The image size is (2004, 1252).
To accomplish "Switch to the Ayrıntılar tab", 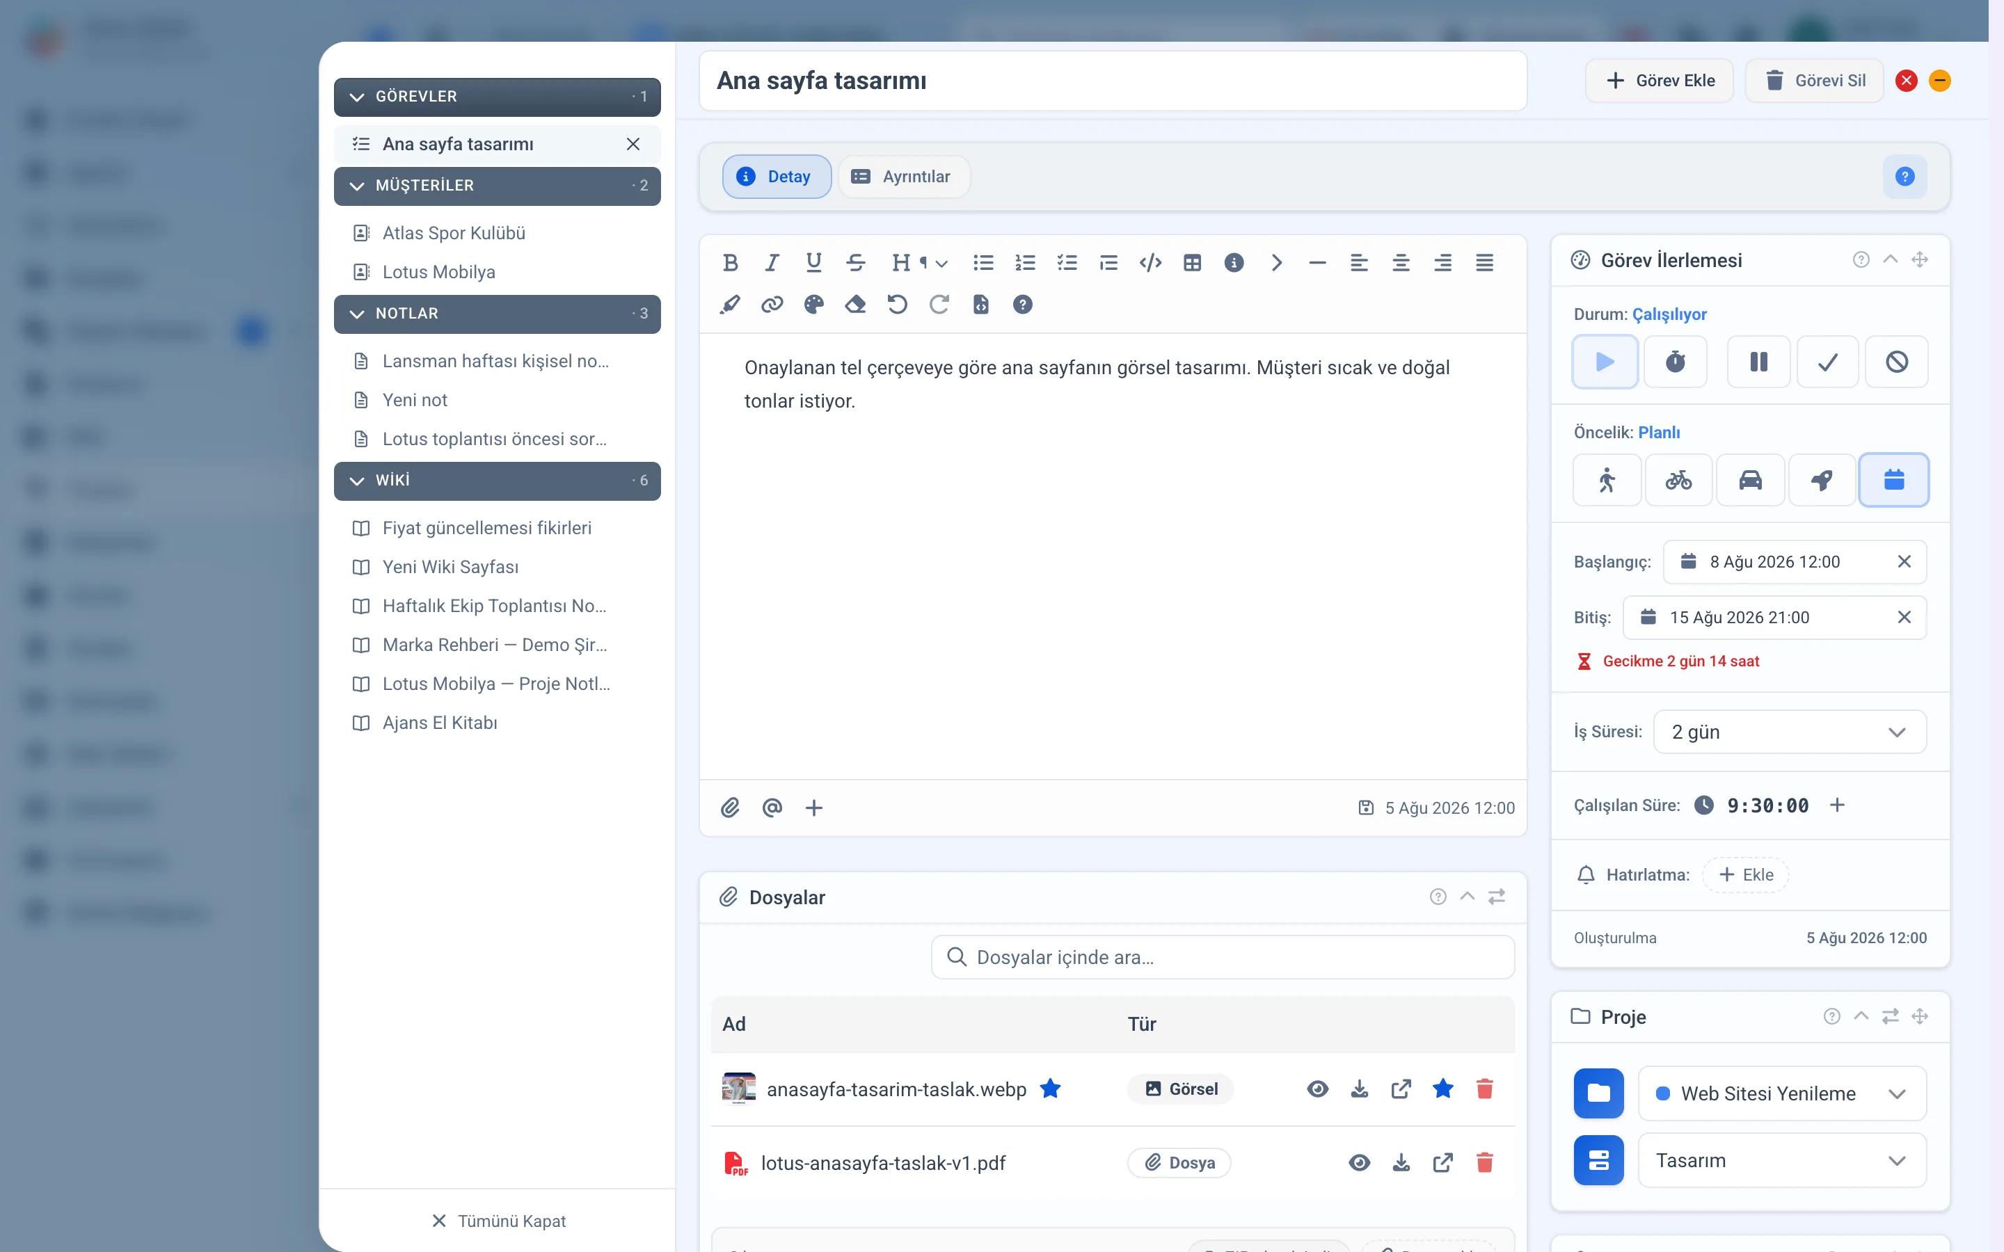I will (903, 177).
